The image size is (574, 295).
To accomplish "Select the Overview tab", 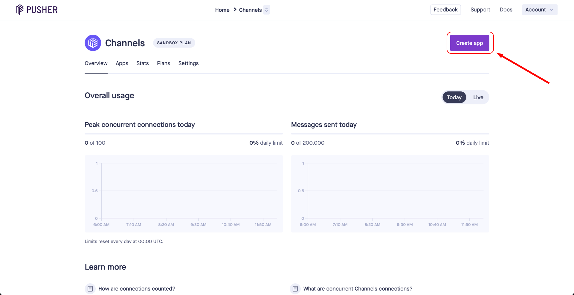I will [x=96, y=63].
